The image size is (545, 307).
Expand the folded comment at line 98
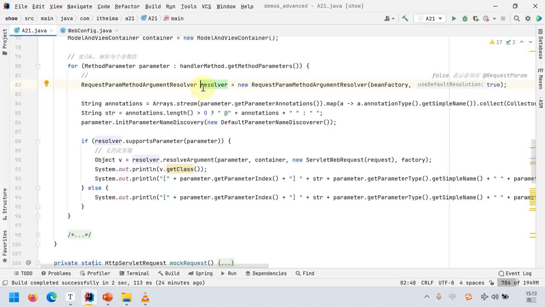click(x=38, y=235)
